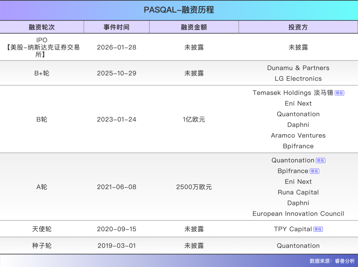Viewport: 358px width, 267px height.
Task: Click 领投 badge beside A轮 Quantonation
Action: click(x=321, y=161)
